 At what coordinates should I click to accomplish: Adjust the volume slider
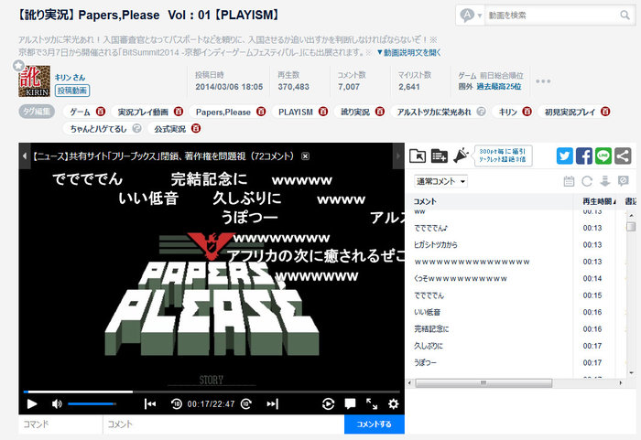92,404
